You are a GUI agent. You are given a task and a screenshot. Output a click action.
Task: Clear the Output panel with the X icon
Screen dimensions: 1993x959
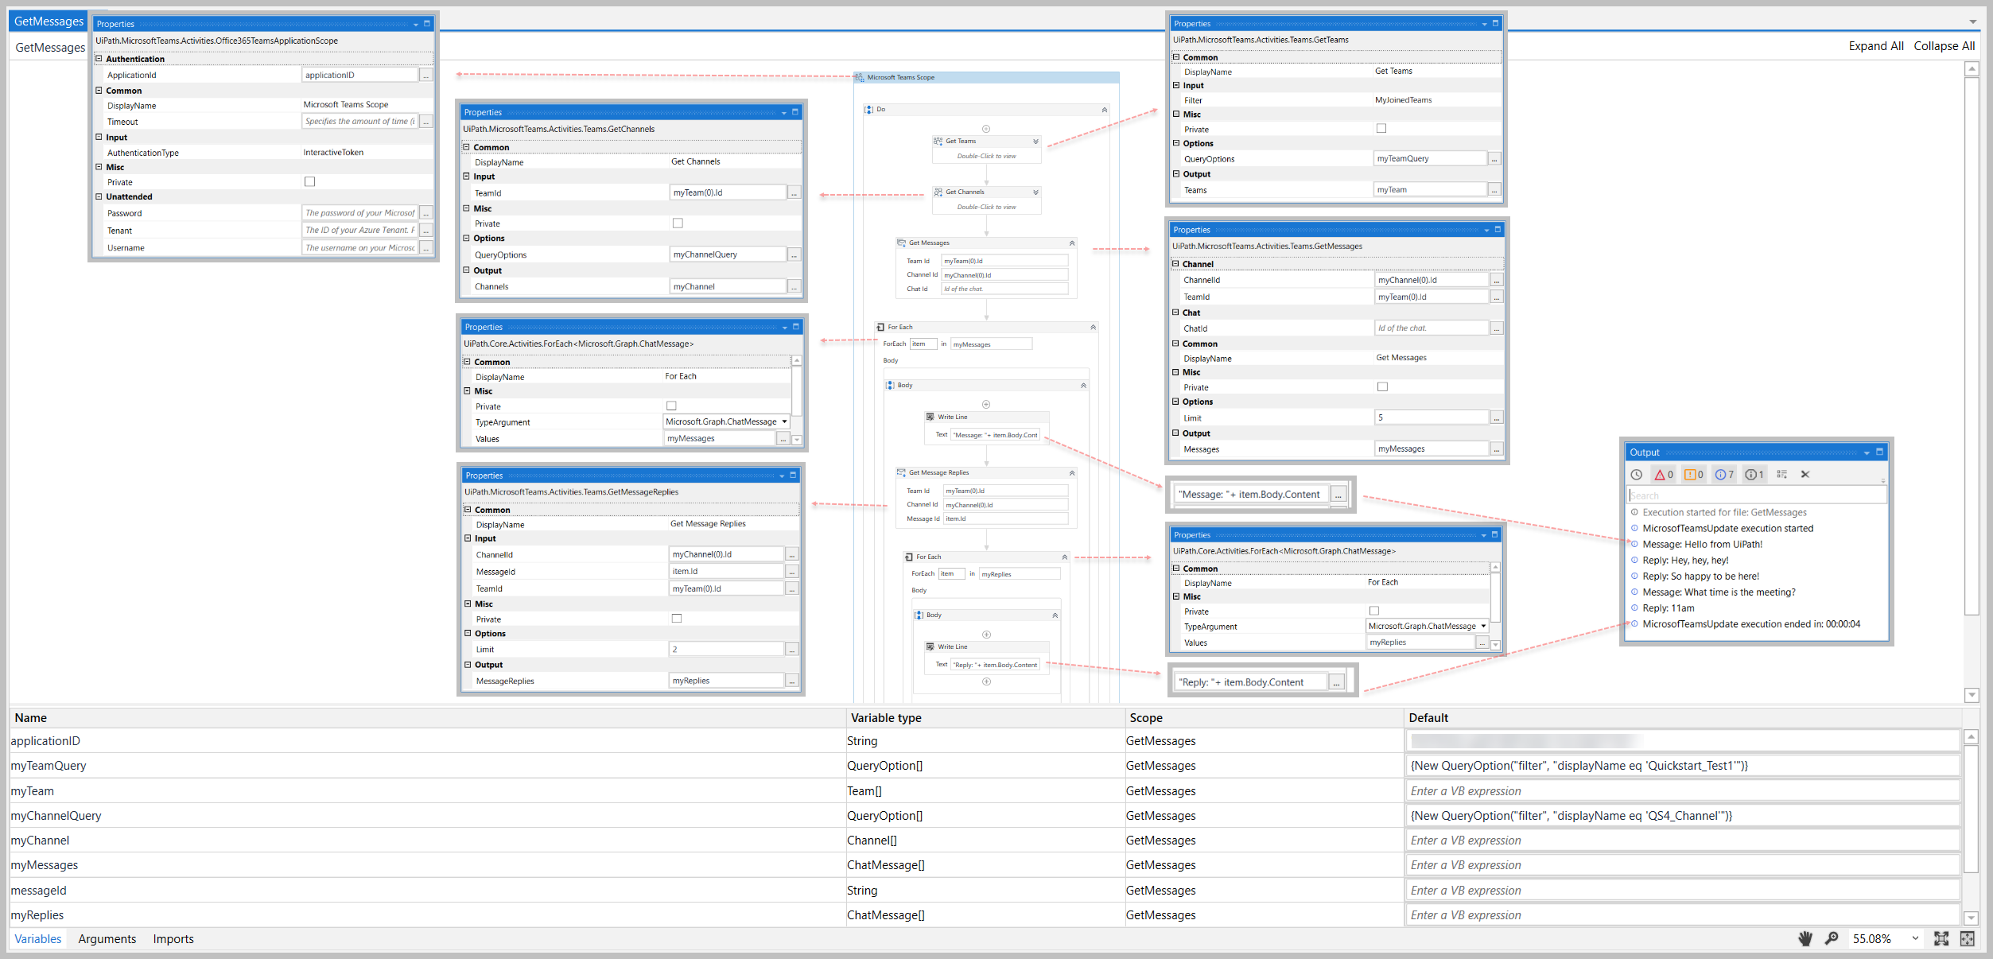click(1805, 475)
